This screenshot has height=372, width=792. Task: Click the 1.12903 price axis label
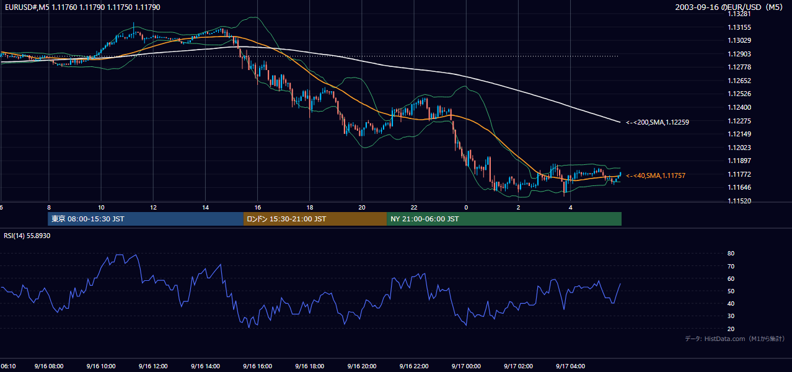pos(739,54)
